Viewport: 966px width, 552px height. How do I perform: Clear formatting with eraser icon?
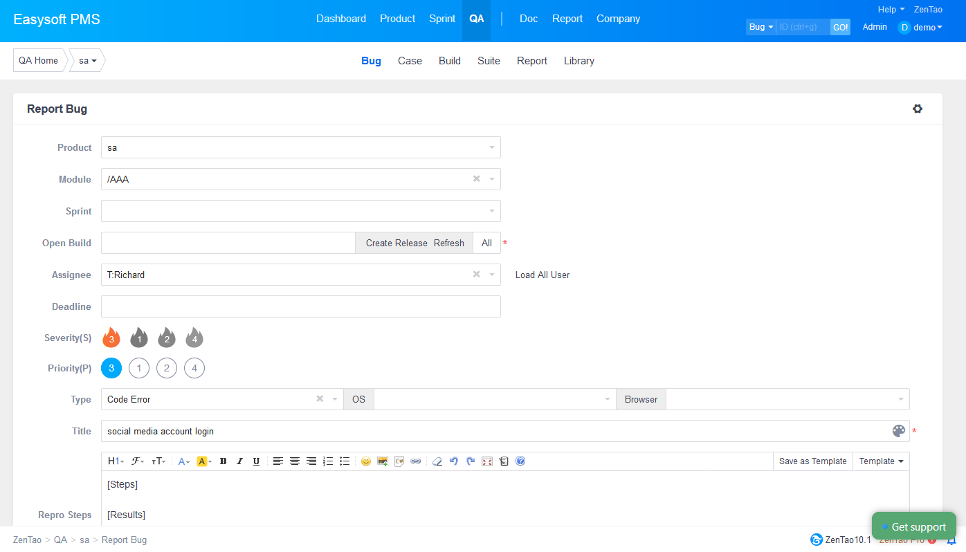coord(437,461)
